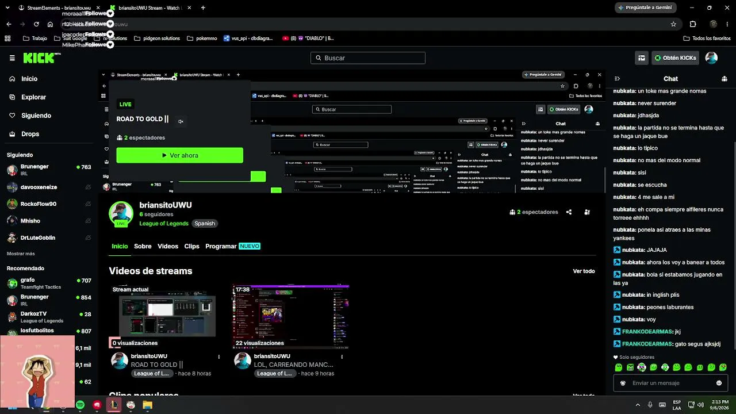Click the identity icon in the message box
The image size is (736, 414).
click(623, 383)
